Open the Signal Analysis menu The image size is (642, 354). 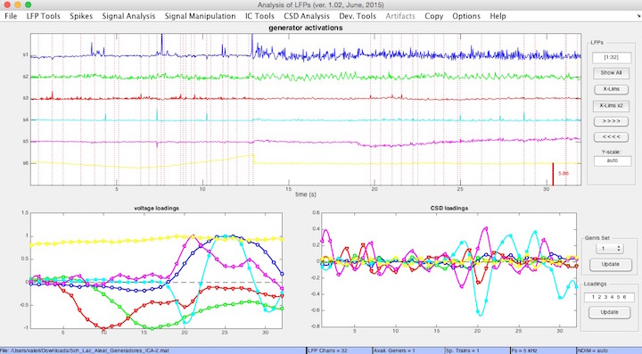tap(128, 16)
